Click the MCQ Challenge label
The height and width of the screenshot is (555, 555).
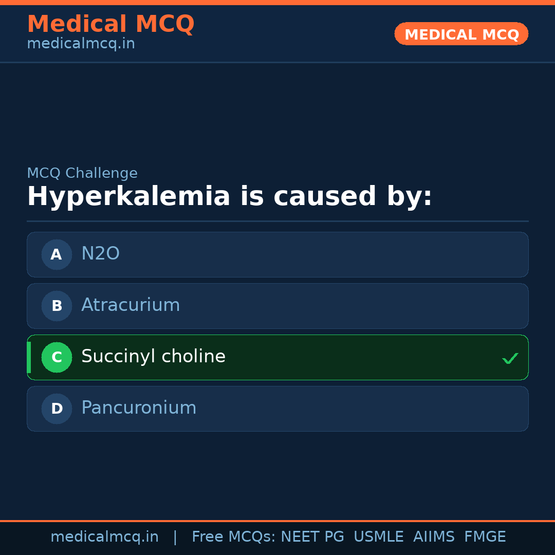[82, 174]
